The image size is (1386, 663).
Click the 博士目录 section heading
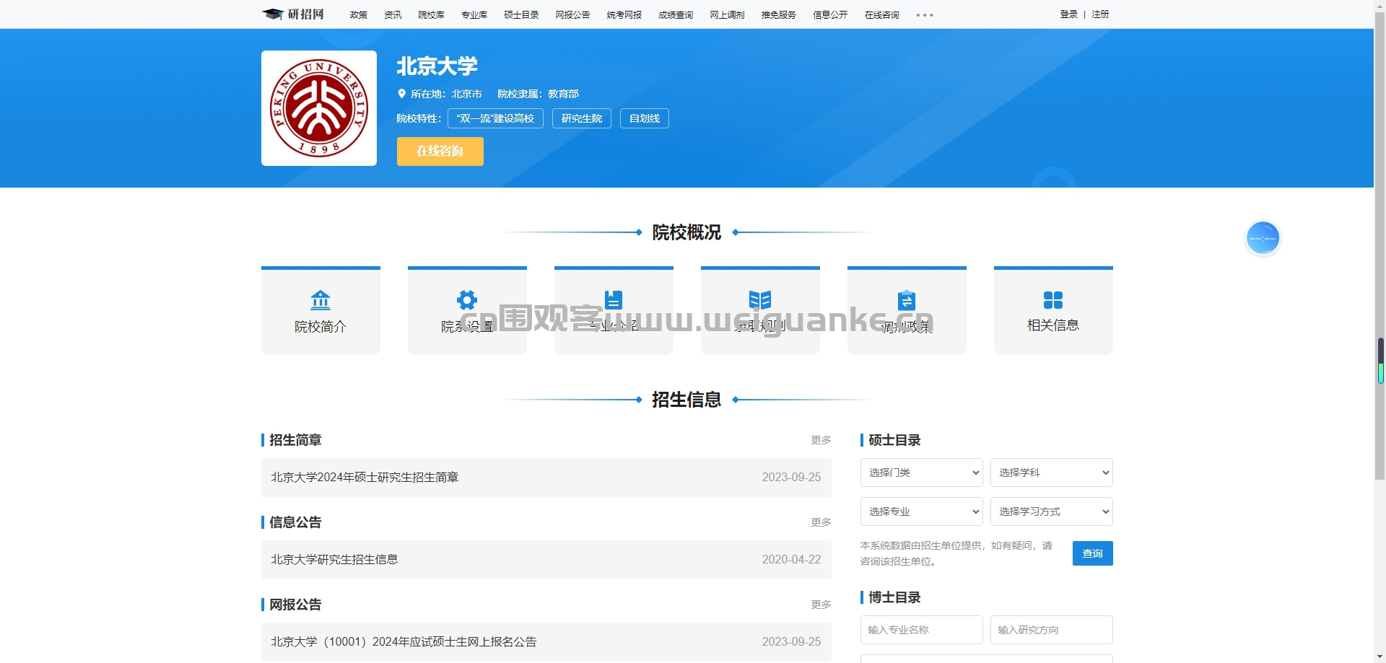click(894, 597)
